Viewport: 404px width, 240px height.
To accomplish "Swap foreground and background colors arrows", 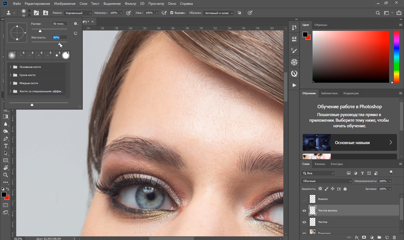I will [8, 189].
